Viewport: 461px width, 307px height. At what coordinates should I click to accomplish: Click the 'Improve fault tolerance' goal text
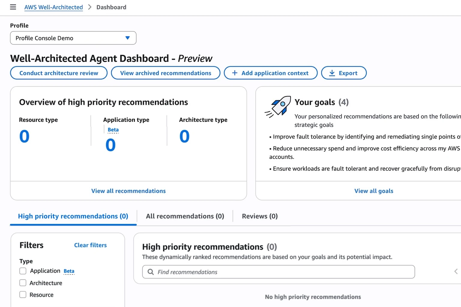(365, 137)
